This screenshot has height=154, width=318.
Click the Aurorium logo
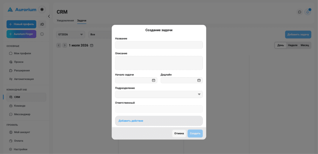point(22,9)
